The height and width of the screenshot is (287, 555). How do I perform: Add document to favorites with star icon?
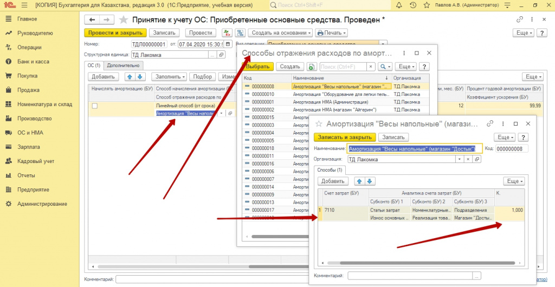tap(124, 20)
